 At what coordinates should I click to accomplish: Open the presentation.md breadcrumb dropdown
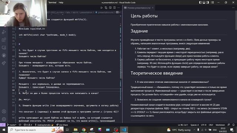pos(104,12)
